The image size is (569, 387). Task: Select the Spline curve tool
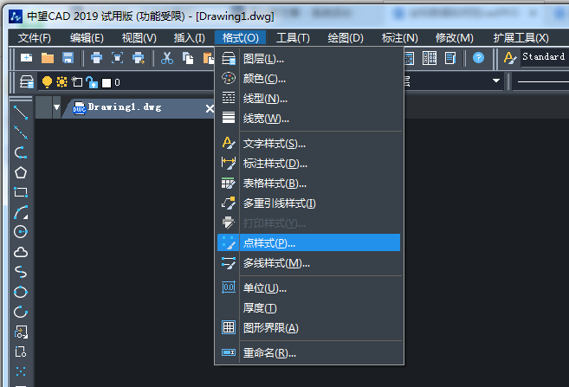tap(21, 272)
